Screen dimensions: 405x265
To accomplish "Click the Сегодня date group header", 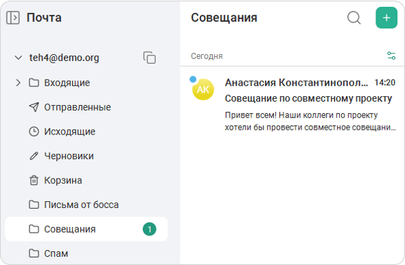I will [207, 56].
